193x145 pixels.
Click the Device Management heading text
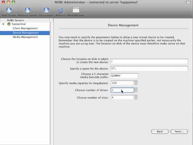click(x=123, y=25)
